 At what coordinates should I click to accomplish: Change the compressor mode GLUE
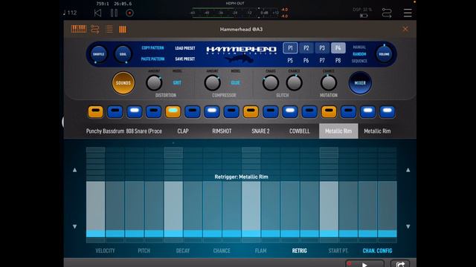[x=235, y=82]
